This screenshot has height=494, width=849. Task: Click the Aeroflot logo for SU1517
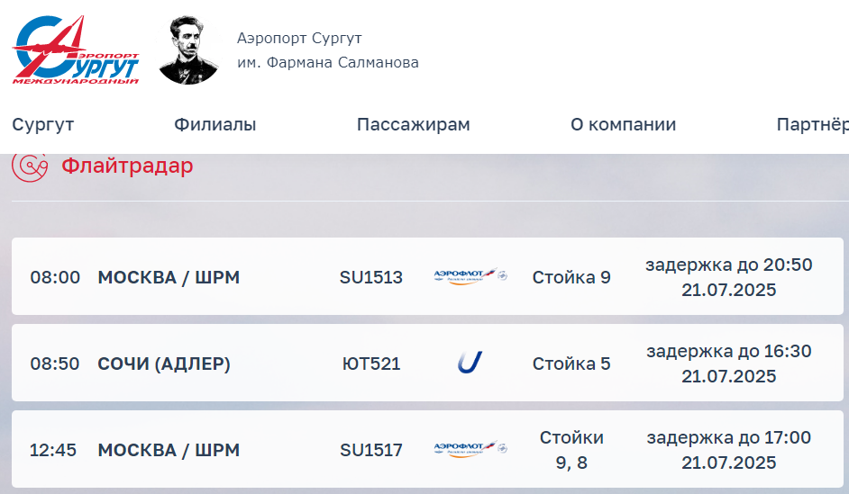(470, 449)
